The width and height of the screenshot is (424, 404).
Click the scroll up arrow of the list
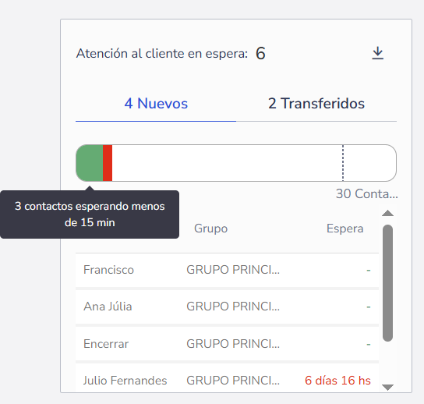[x=387, y=213]
